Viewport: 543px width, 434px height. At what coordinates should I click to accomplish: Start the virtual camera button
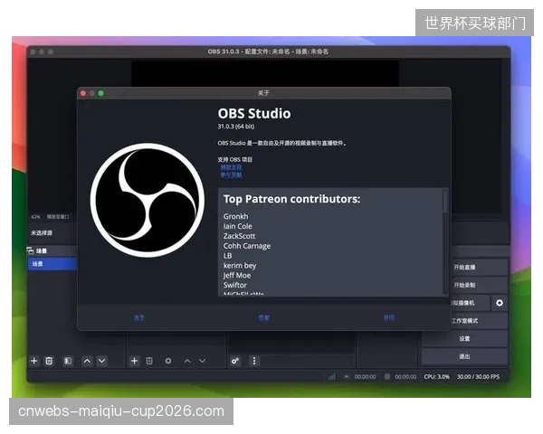(471, 303)
